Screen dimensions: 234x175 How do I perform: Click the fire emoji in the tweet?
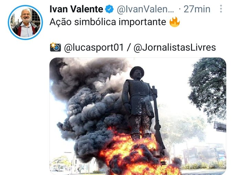coord(174,22)
